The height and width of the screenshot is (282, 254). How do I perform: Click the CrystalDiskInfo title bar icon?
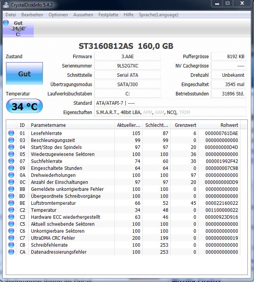tap(6, 5)
